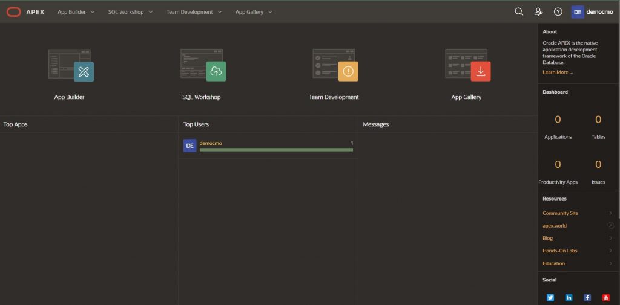Click the App Gallery label under icon
Screen dimensions: 620x305
coord(467,97)
